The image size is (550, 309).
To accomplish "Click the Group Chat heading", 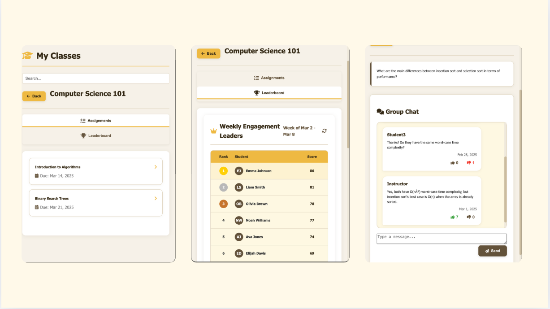I will click(402, 112).
